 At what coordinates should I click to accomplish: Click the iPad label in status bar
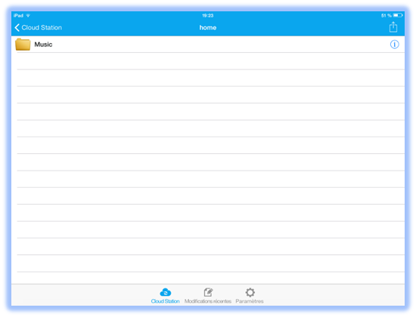(x=19, y=16)
